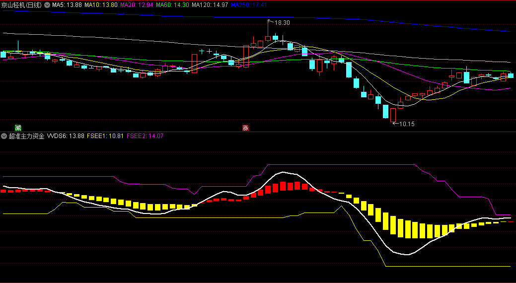Select the red 涨 marker icon
516x283 pixels.
coord(245,128)
